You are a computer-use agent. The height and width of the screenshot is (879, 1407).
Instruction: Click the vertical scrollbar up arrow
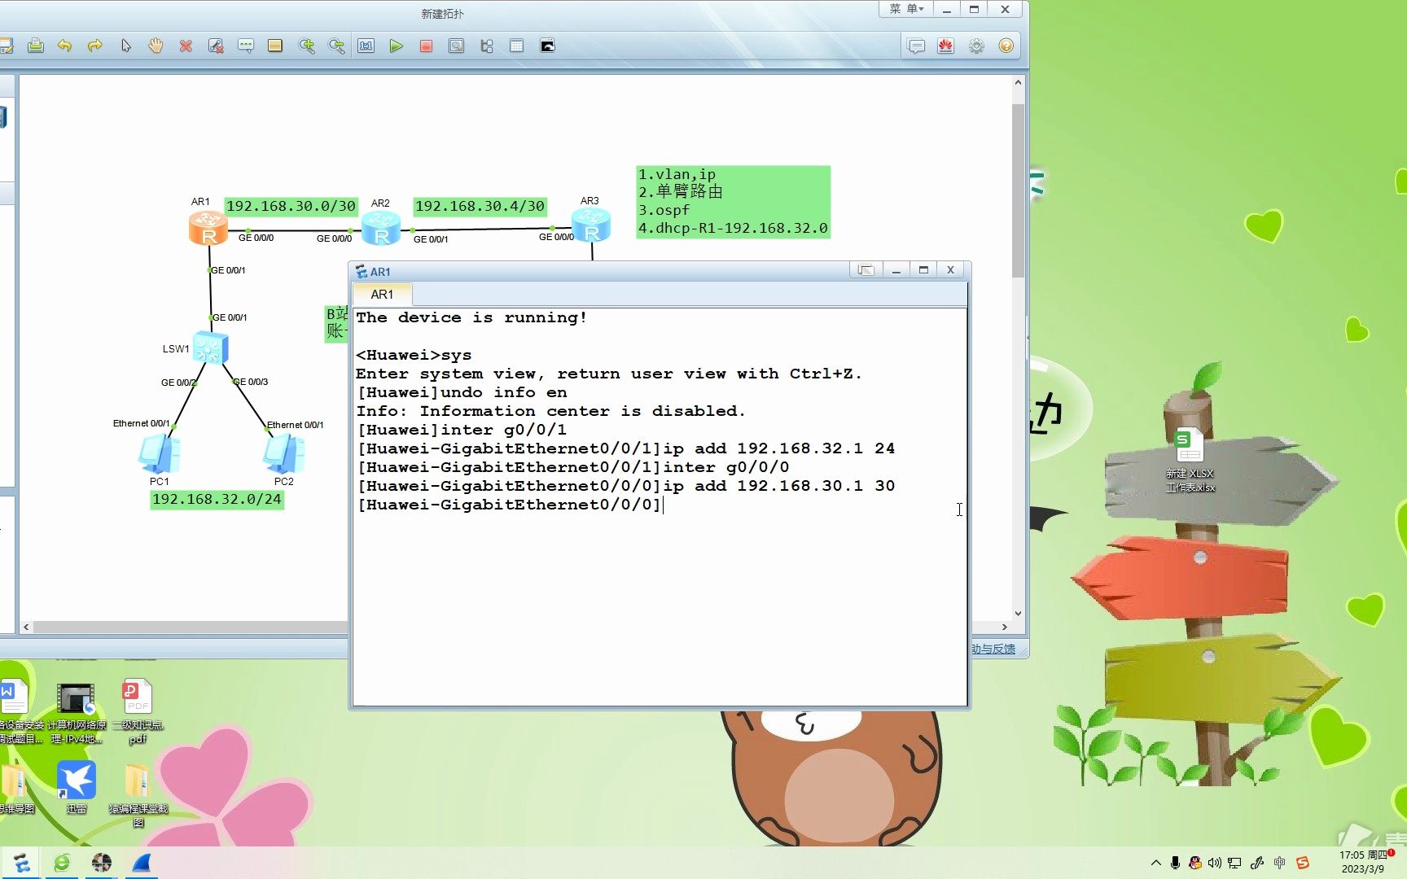pyautogui.click(x=1018, y=82)
